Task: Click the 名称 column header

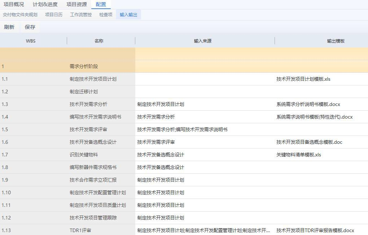Action: coord(99,41)
